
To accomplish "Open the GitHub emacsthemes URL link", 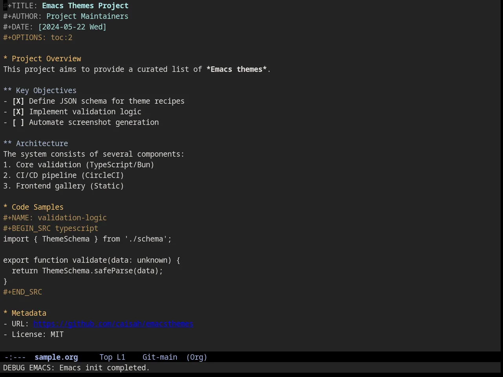I will 113,324.
